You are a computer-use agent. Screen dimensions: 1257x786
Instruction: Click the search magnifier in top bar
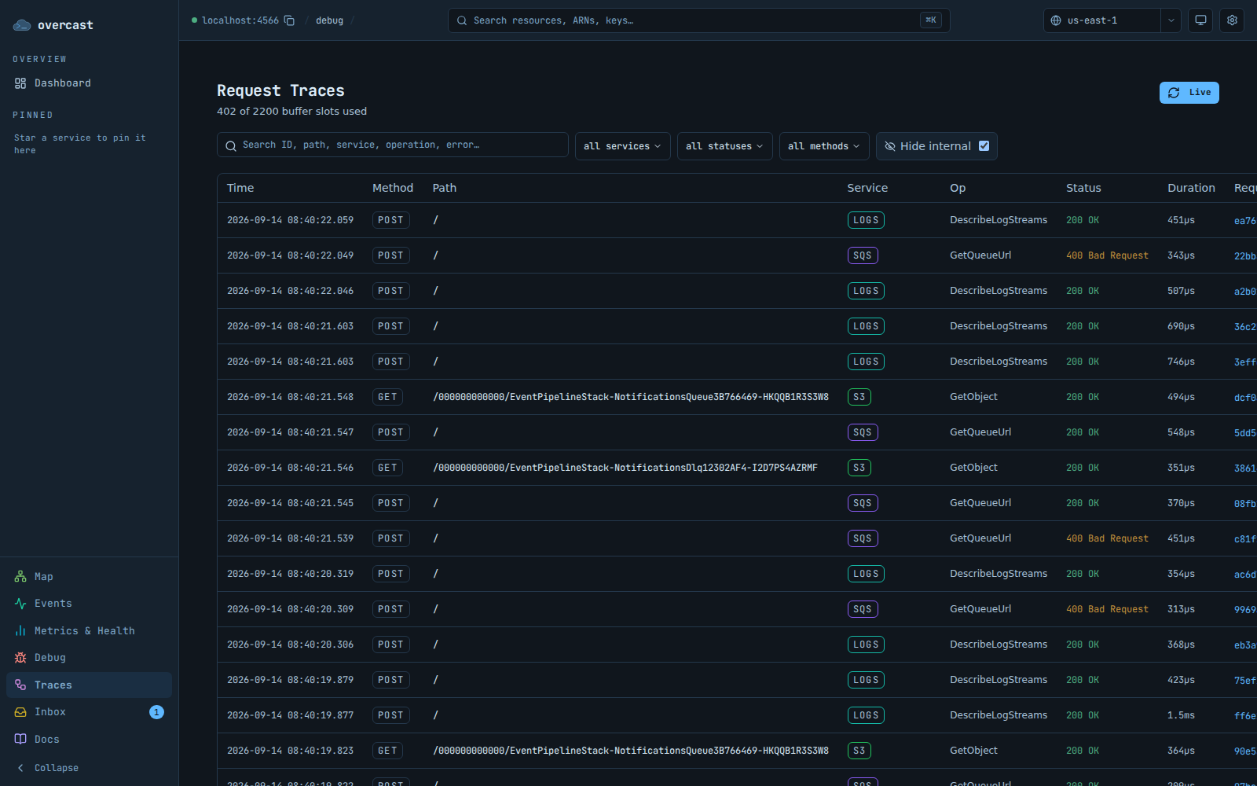tap(462, 20)
